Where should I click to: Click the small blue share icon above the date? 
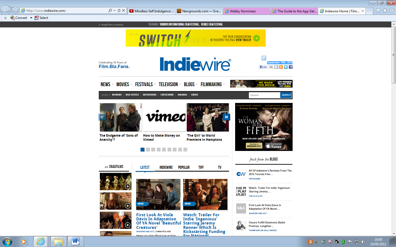[264, 58]
